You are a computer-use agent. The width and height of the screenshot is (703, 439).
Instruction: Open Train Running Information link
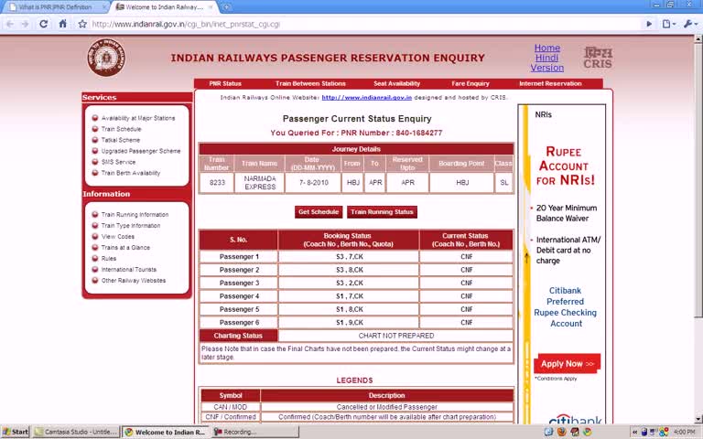point(135,215)
